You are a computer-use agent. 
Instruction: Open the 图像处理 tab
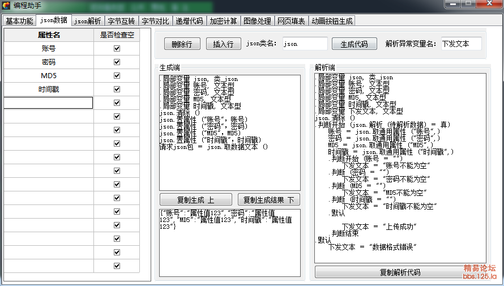(x=257, y=21)
